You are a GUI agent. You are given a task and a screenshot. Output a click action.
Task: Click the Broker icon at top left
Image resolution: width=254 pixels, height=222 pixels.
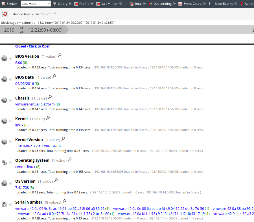click(3, 4)
